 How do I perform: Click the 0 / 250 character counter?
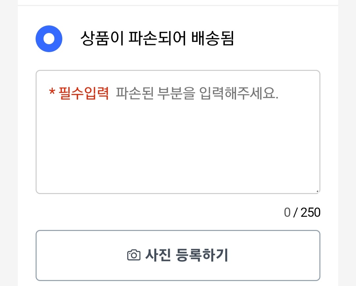302,213
